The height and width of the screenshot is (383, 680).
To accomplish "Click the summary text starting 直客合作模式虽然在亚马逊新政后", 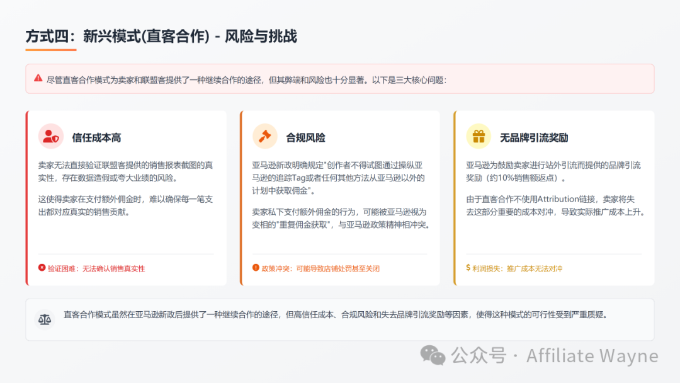I will (x=336, y=315).
